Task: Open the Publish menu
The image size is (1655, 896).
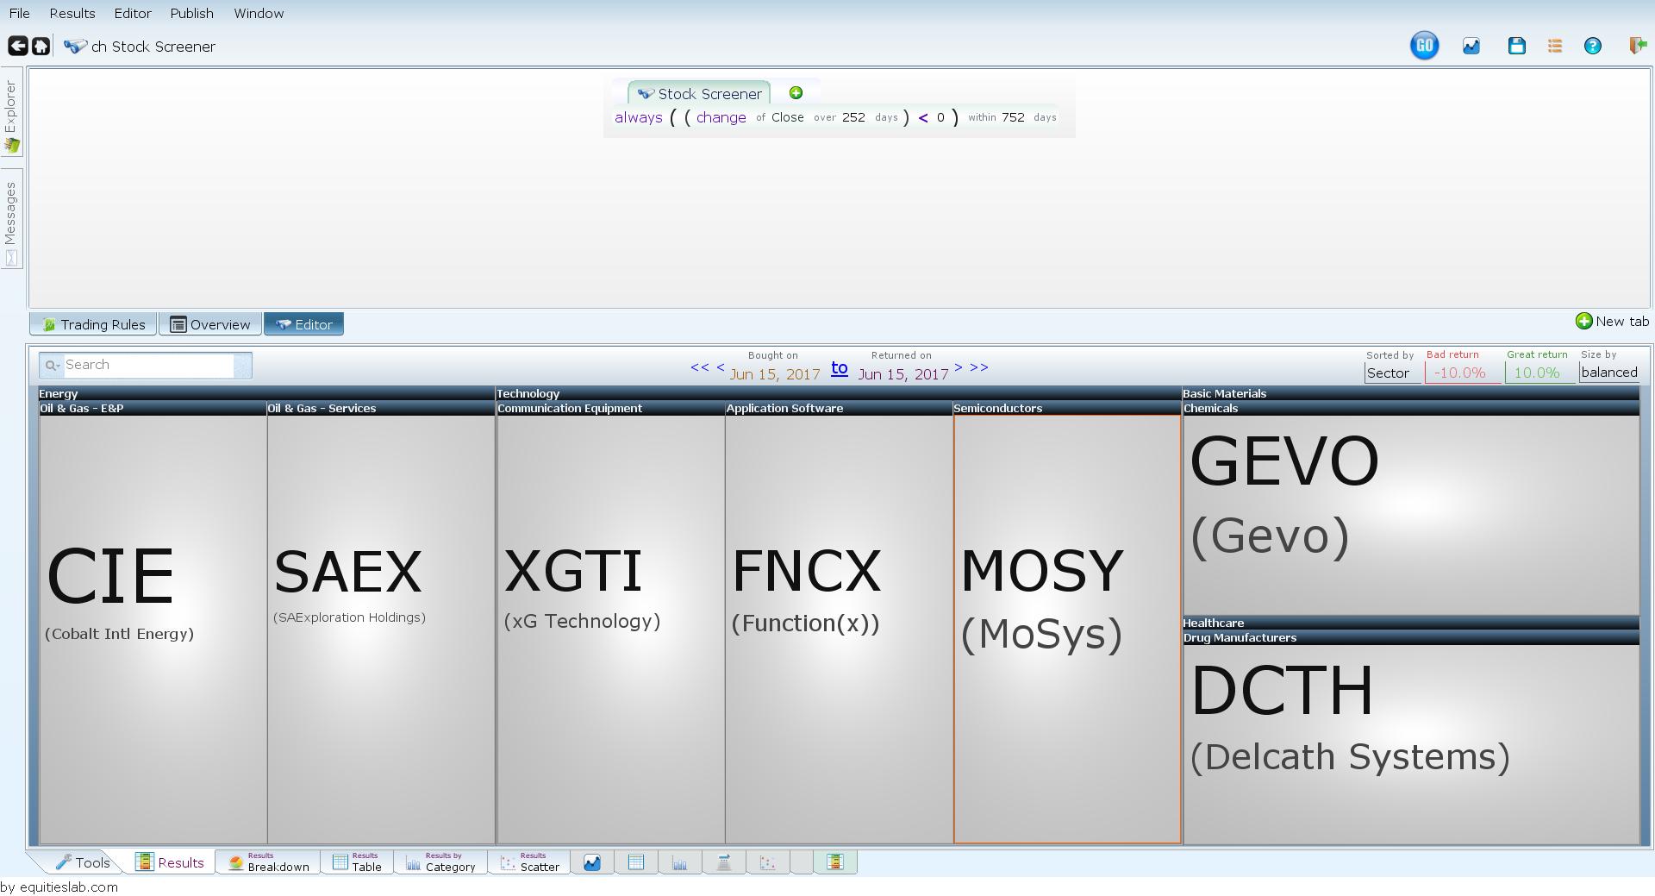Action: pyautogui.click(x=191, y=14)
